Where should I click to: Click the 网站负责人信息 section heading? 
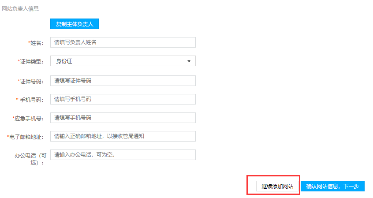[20, 8]
